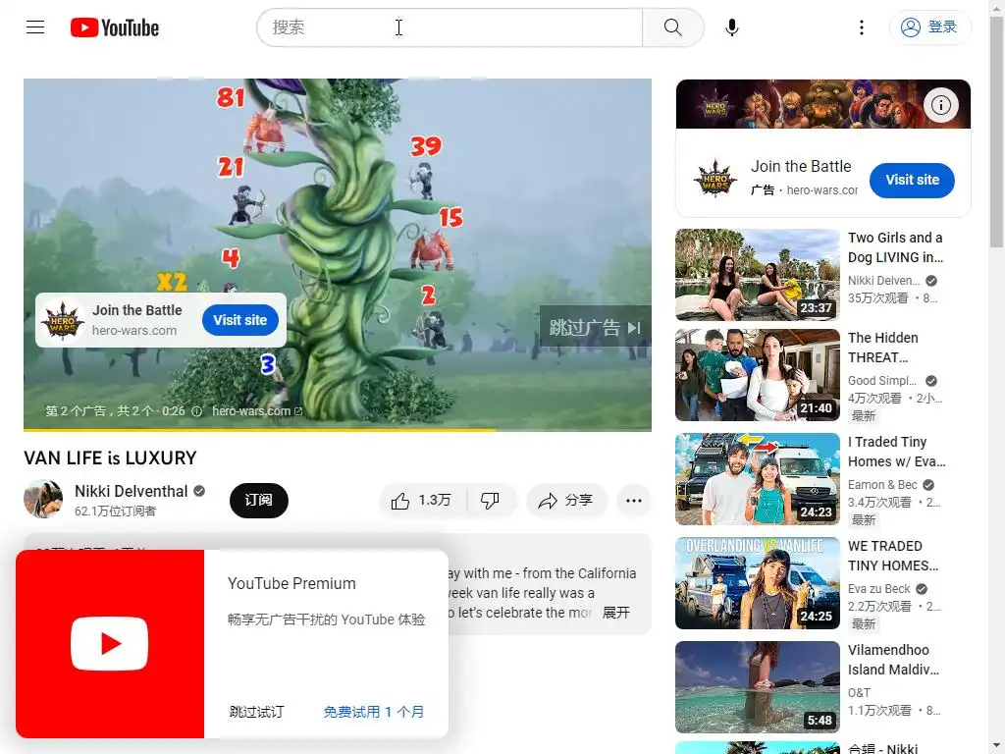
Task: Skip the ad with 跳过广告 button
Action: 595,328
